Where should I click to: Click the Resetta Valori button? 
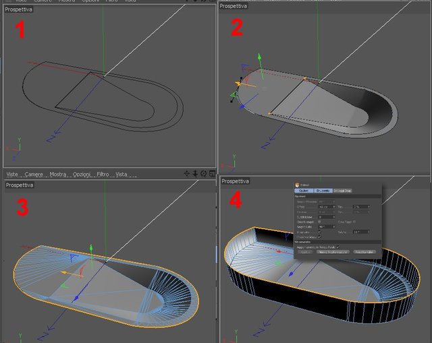point(364,251)
